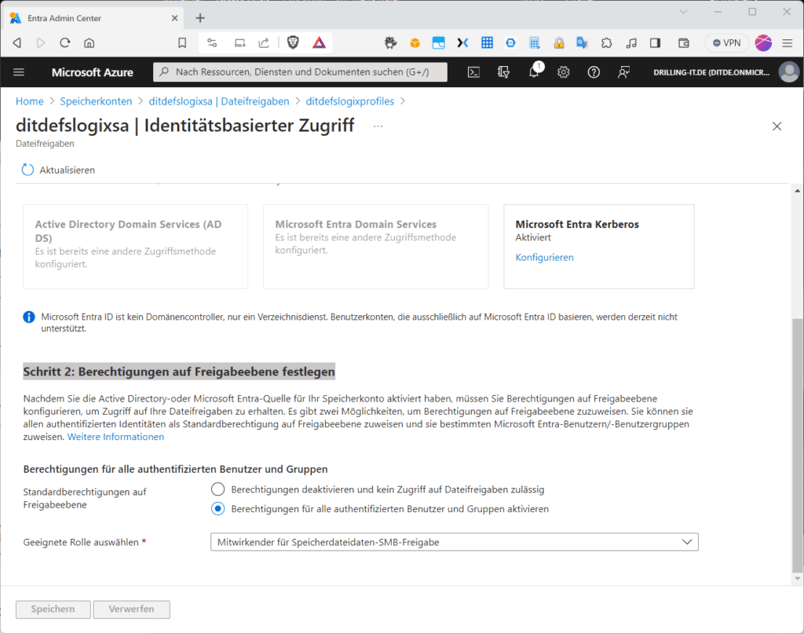Screen dimensions: 804x634
Task: Select 'Berechtigungen für alle authentifizierten Benutzer' radio
Action: 218,509
